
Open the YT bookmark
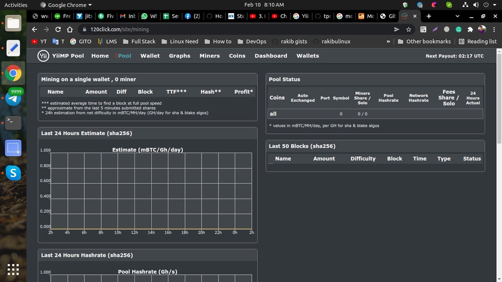39,42
